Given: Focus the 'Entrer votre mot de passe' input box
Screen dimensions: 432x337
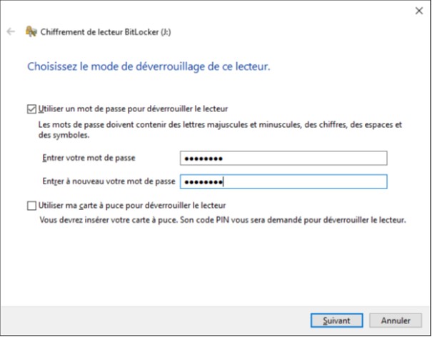Looking at the screenshot, I should coord(282,158).
